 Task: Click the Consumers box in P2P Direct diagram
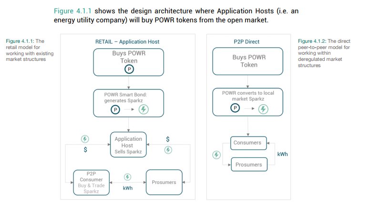248,143
